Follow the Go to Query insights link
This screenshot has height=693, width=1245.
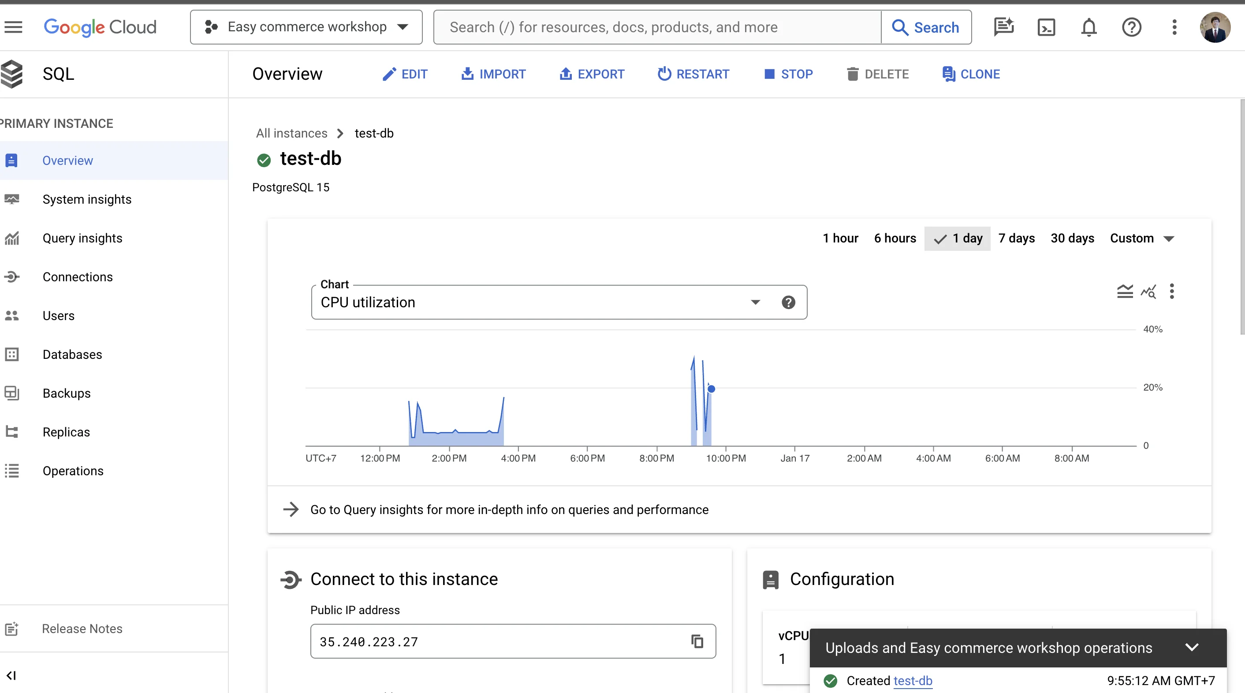coord(509,509)
